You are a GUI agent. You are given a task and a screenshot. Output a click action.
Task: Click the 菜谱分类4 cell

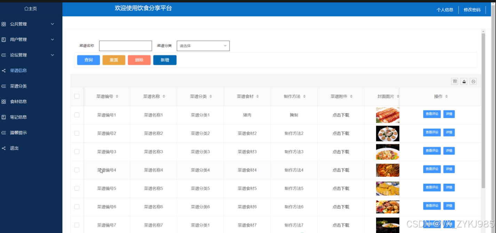pyautogui.click(x=200, y=170)
